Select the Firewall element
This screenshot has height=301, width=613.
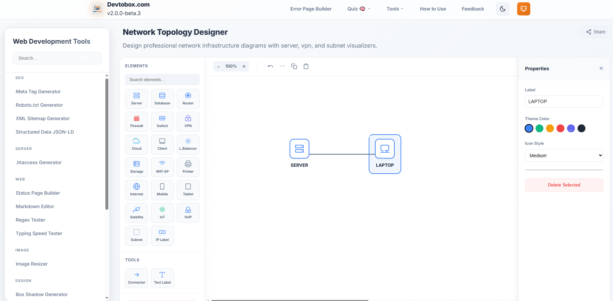pyautogui.click(x=136, y=121)
